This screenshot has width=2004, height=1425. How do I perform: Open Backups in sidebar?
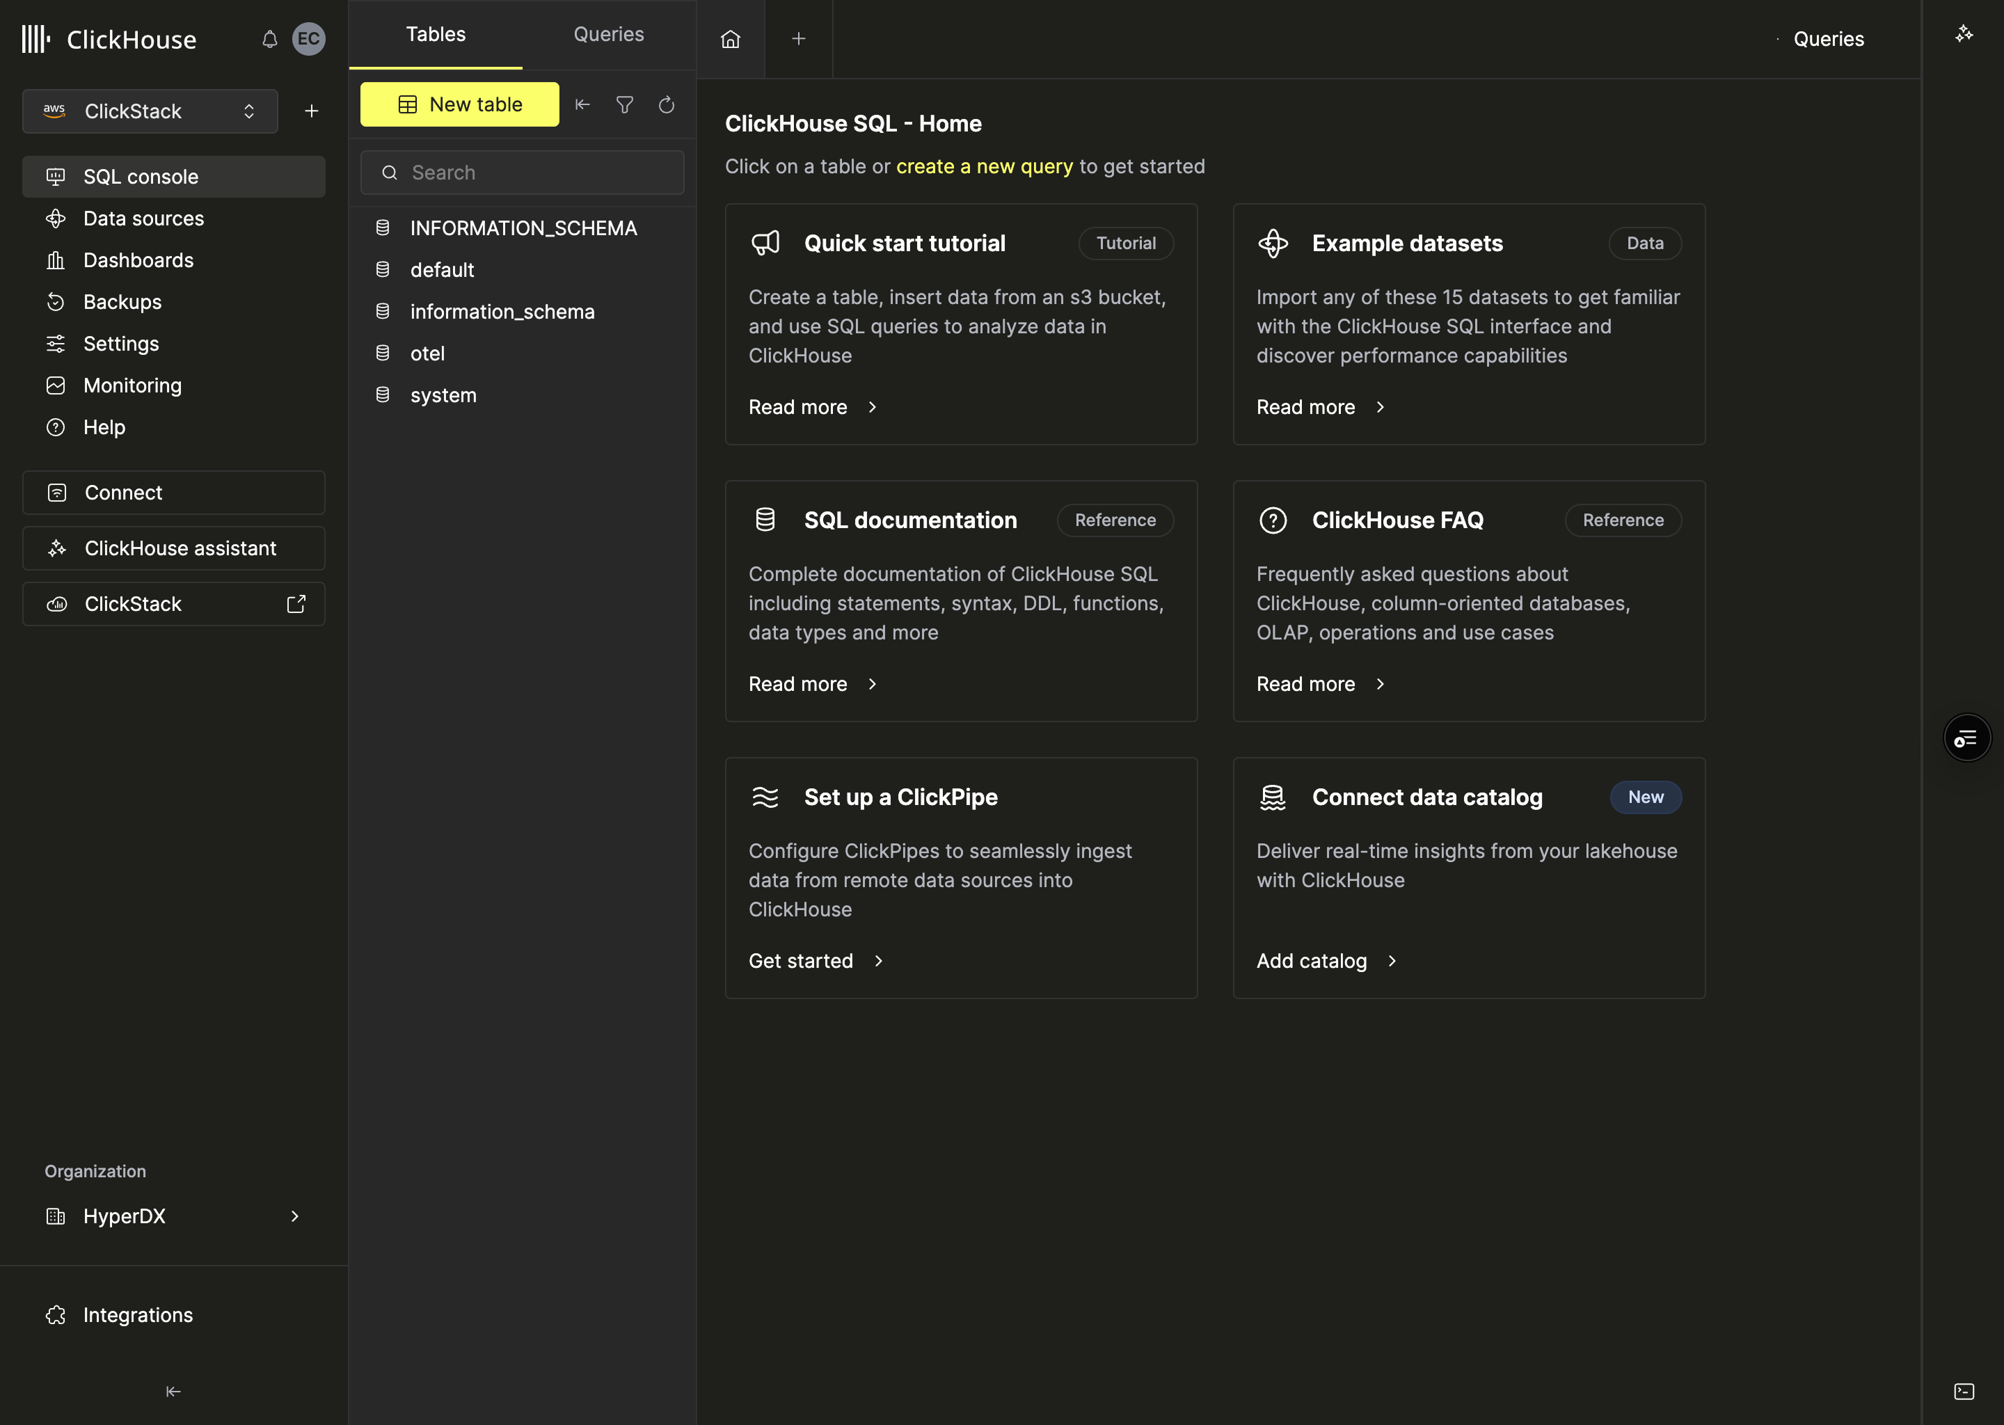(x=174, y=302)
